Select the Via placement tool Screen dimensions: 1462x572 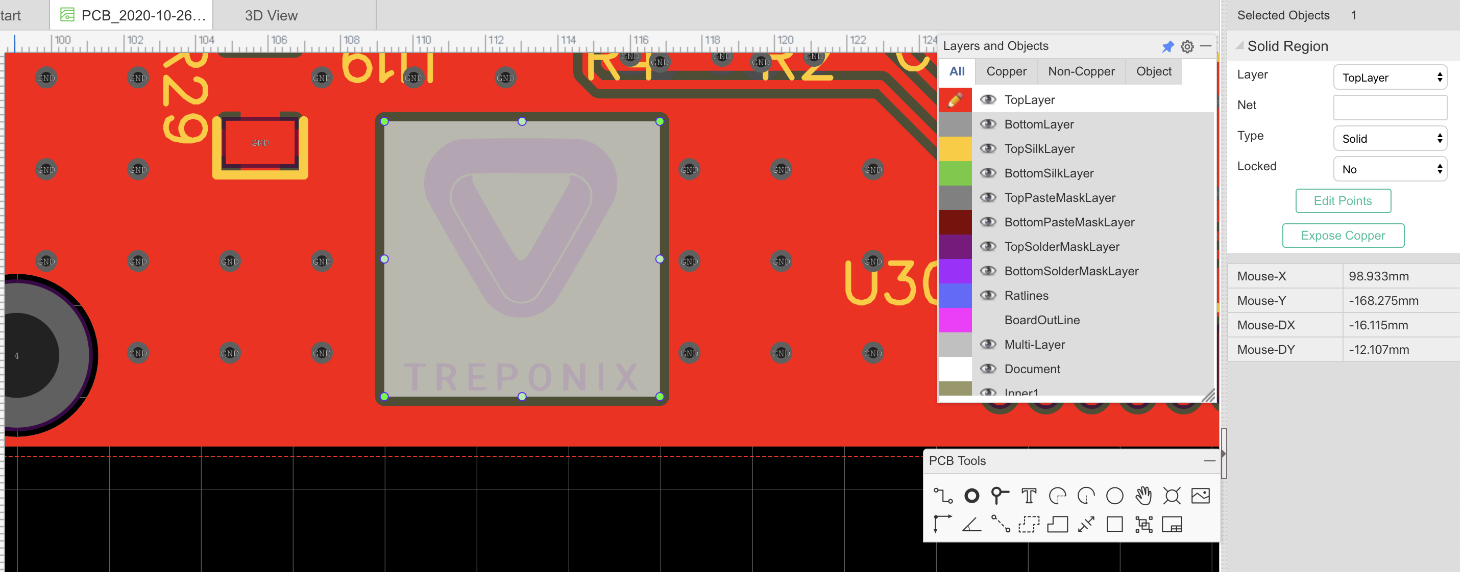(x=1000, y=496)
